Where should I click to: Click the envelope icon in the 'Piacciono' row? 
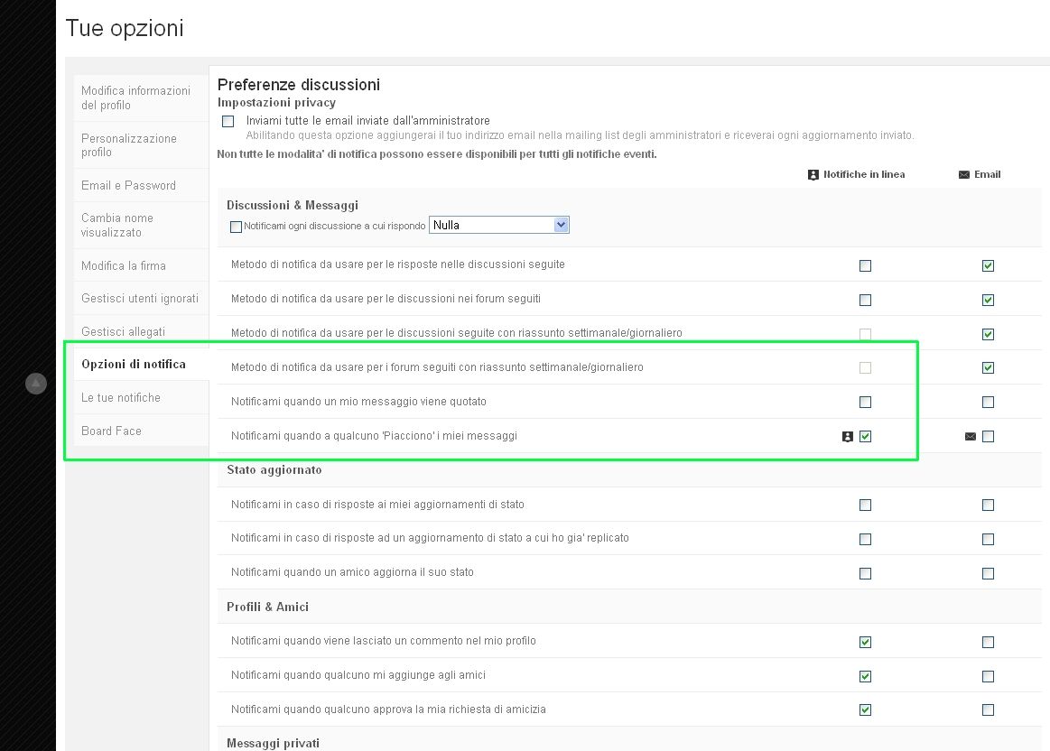(971, 437)
